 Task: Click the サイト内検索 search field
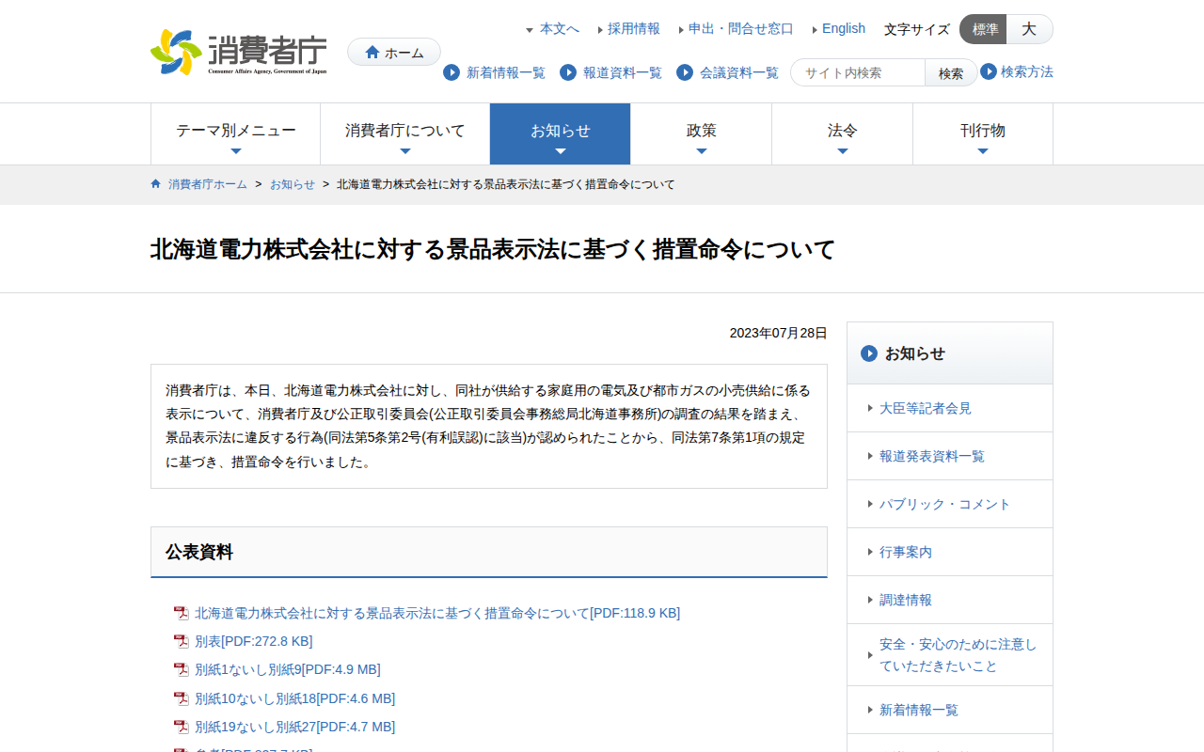coord(858,72)
